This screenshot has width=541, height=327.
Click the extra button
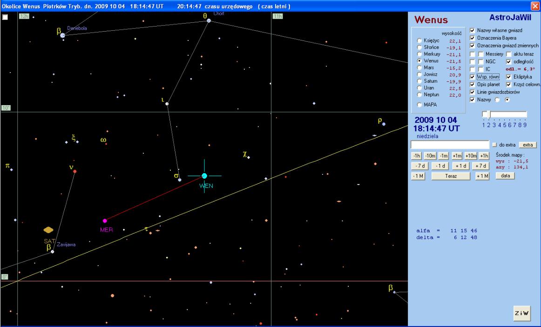coord(527,145)
